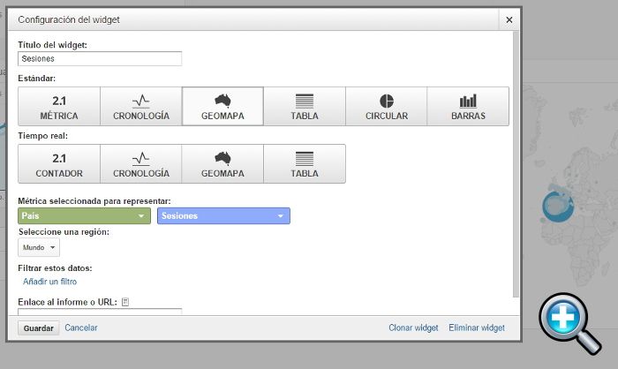The image size is (618, 369).
Task: Select the real-time Contador widget type
Action: click(x=59, y=163)
